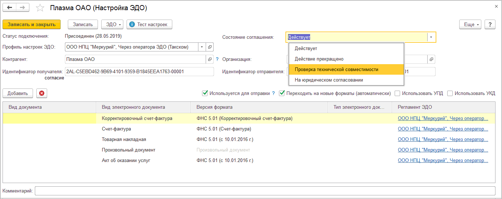Open the Контрагент record form icon
Viewport: 502px width, 199px height.
pyautogui.click(x=210, y=59)
